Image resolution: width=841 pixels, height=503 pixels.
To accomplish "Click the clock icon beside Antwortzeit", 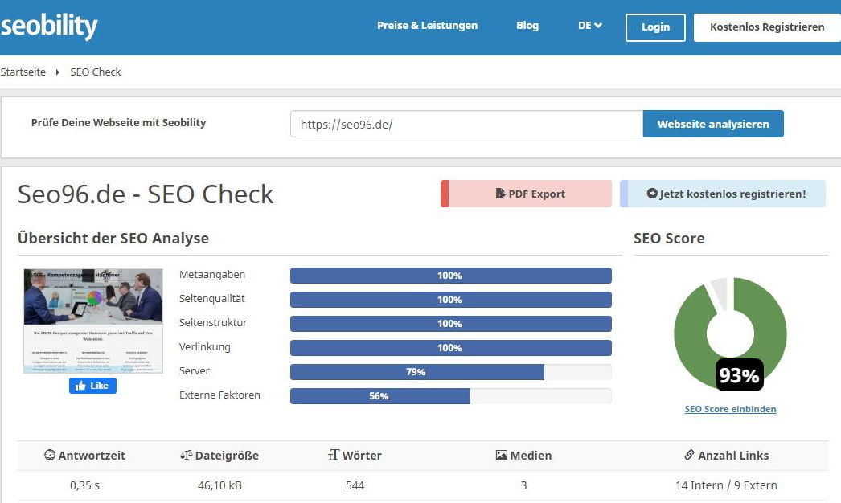I will (50, 456).
